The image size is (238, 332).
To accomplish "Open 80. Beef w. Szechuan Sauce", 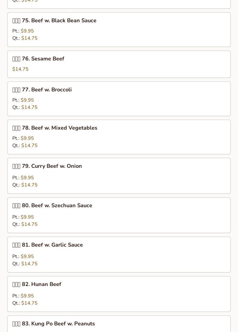I will click(x=119, y=215).
